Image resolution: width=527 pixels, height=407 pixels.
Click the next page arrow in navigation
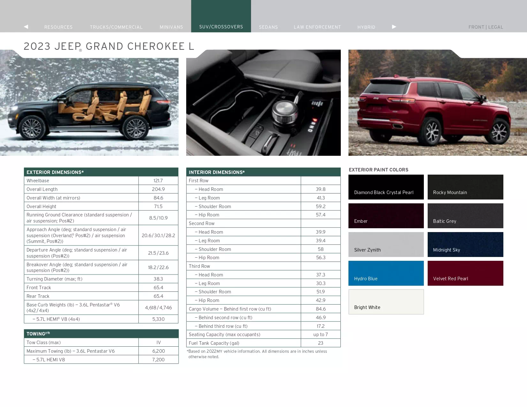coord(394,27)
